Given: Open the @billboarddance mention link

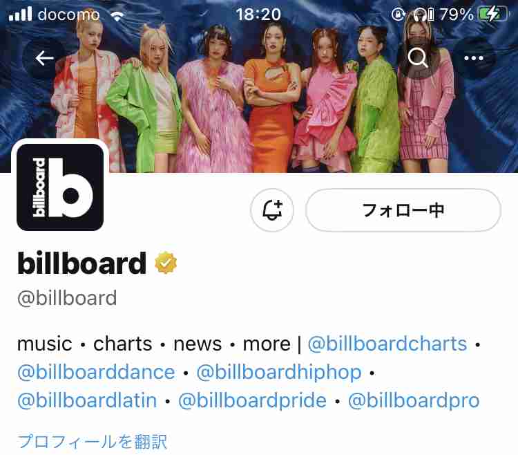Looking at the screenshot, I should 96,372.
